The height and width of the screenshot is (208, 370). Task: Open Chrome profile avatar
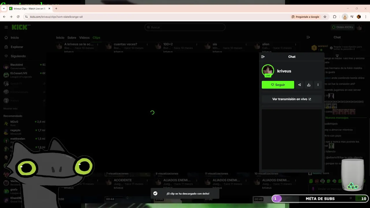(x=359, y=17)
